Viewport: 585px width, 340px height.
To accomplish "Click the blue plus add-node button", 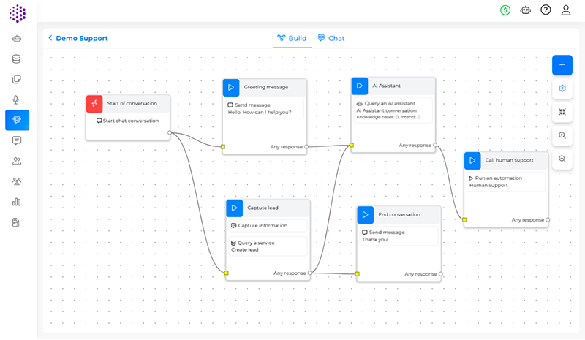I will 562,65.
